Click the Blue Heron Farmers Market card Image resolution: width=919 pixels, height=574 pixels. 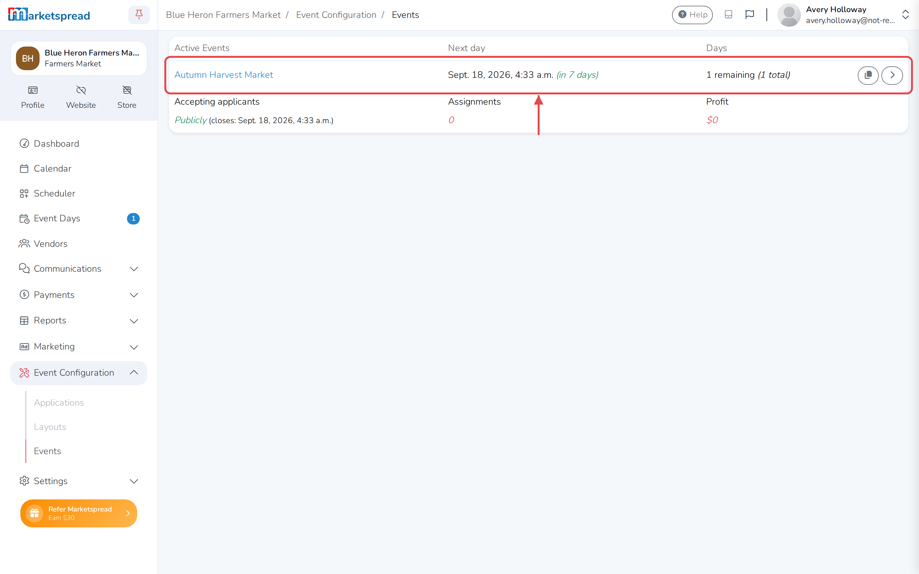[78, 58]
